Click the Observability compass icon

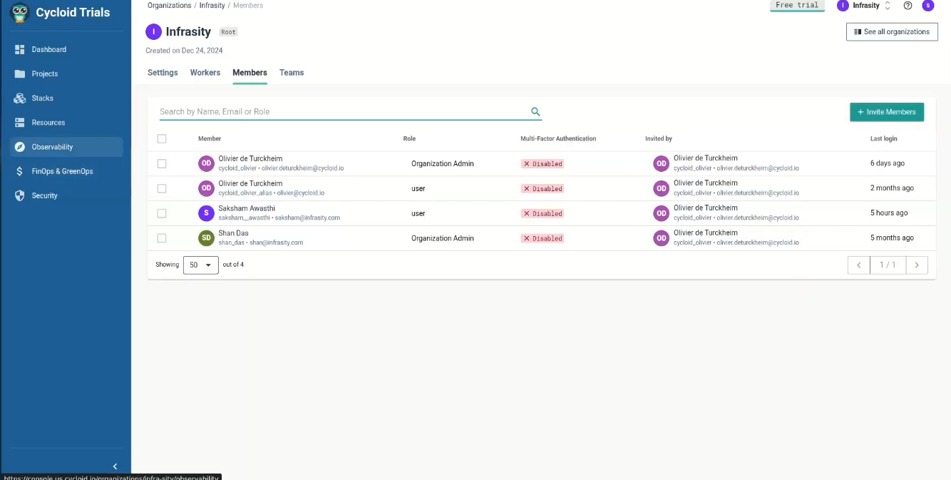[20, 147]
